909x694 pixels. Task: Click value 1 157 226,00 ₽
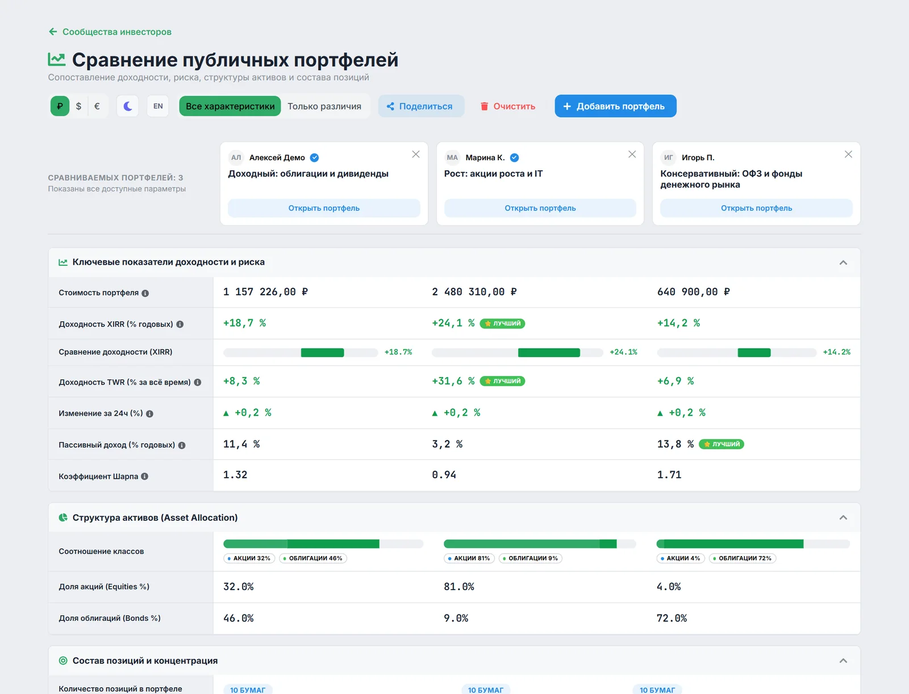[265, 292]
